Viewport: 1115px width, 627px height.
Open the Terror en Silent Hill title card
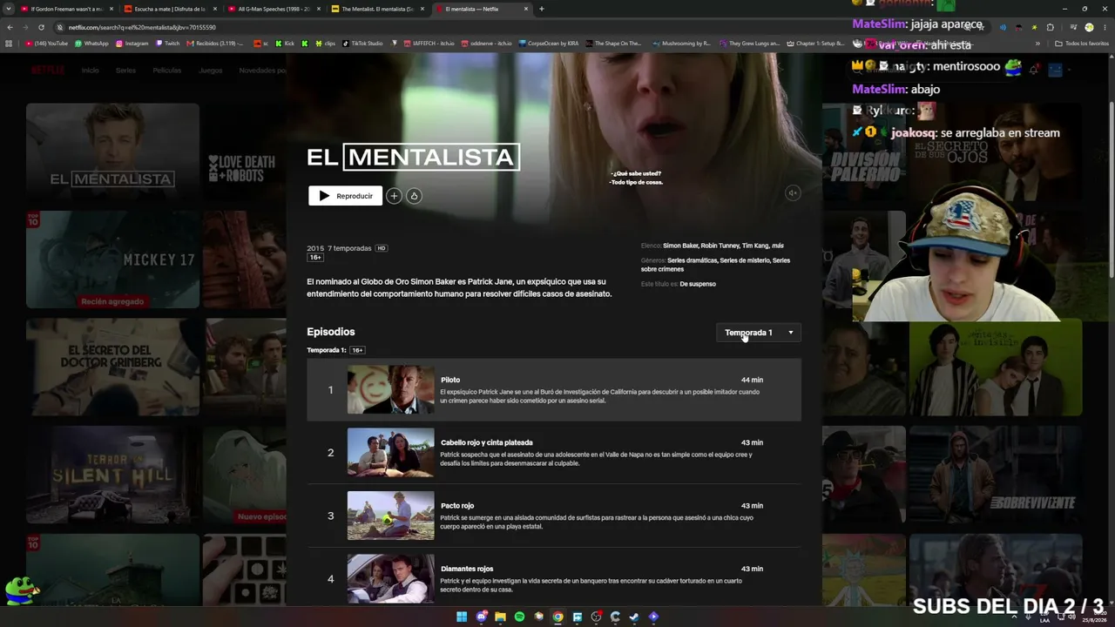[112, 475]
